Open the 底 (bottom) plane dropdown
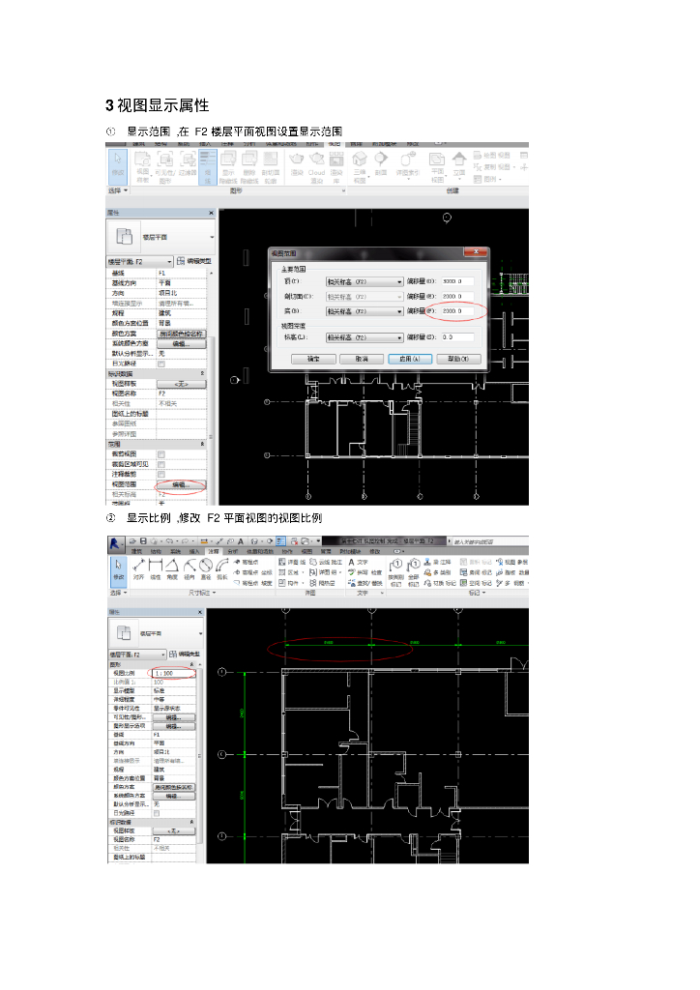700x990 pixels. click(364, 311)
